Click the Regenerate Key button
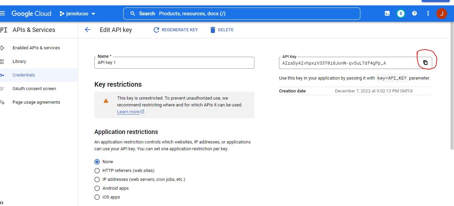 176,30
